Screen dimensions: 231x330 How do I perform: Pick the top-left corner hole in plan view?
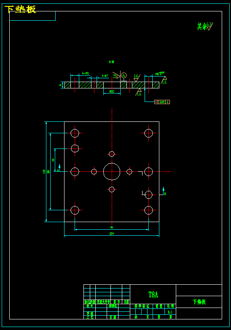pos(75,133)
